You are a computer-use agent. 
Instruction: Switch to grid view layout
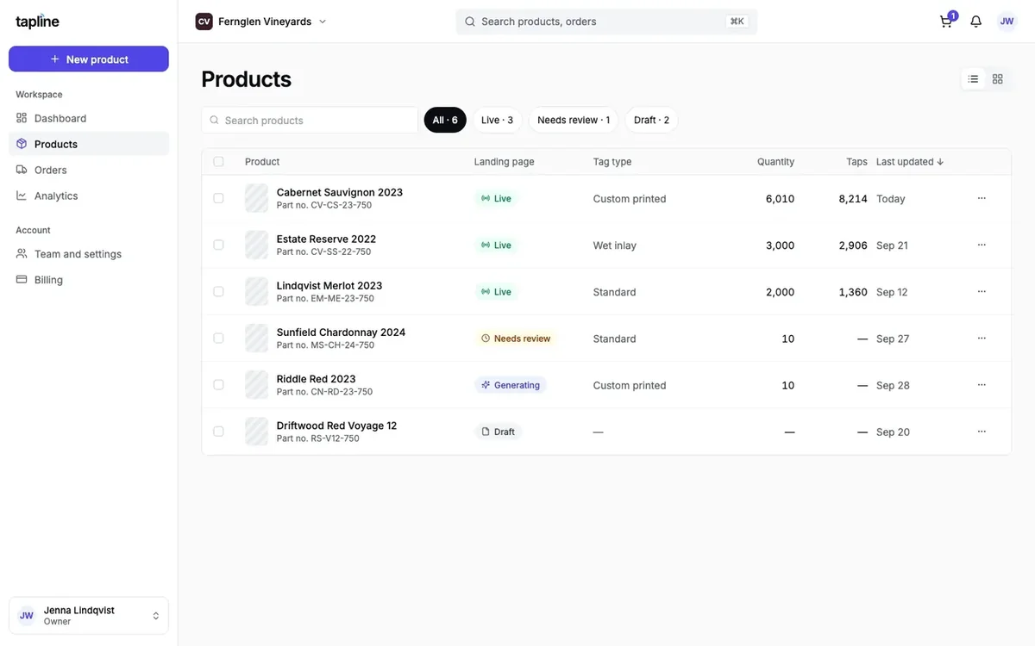[x=998, y=79]
